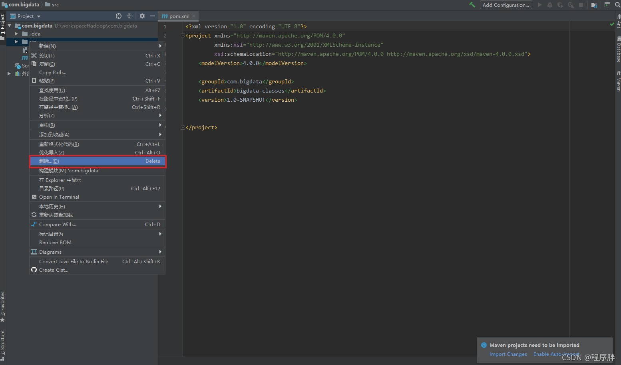Click the locate-file target icon in Project panel
Viewport: 621px width, 365px height.
click(x=119, y=16)
